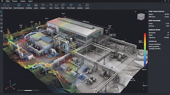This screenshot has height=95, width=170.
Task: Click the rainbow color scale bar
Action: pos(145,50)
